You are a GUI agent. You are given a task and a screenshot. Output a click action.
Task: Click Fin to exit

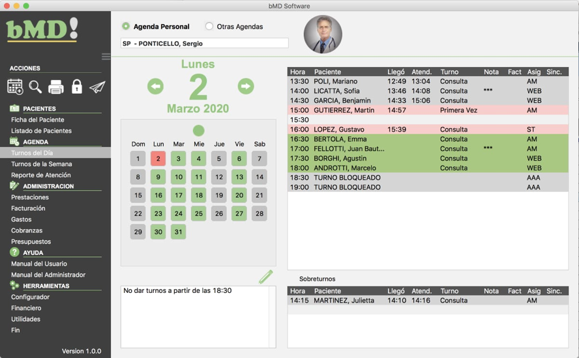(x=16, y=330)
